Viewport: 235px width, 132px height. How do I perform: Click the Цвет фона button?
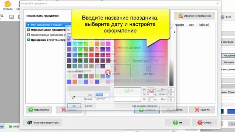coord(148,71)
